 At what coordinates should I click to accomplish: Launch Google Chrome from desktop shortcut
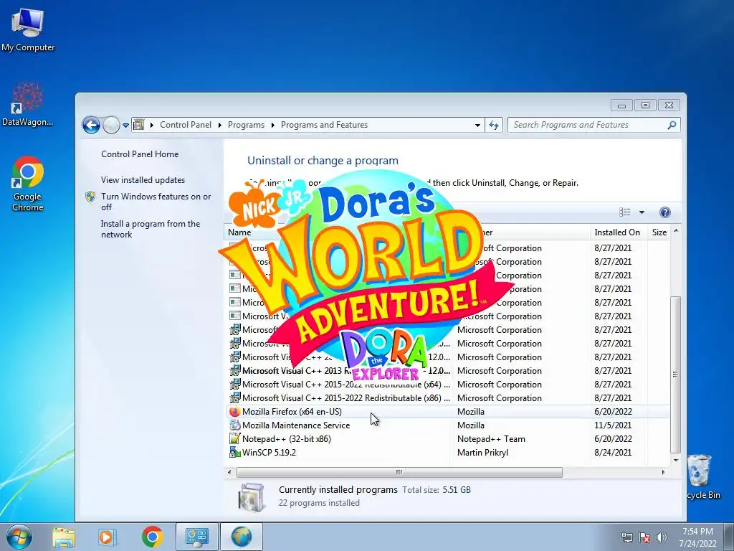[x=28, y=184]
